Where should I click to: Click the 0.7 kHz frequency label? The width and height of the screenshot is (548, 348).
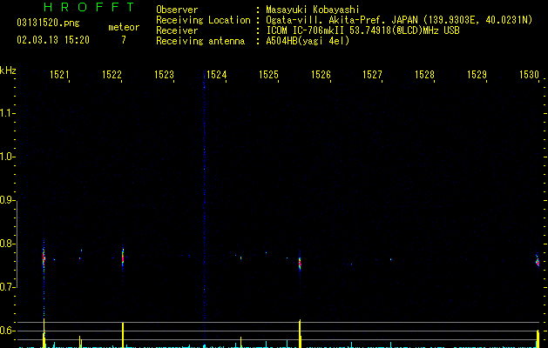[x=7, y=287]
